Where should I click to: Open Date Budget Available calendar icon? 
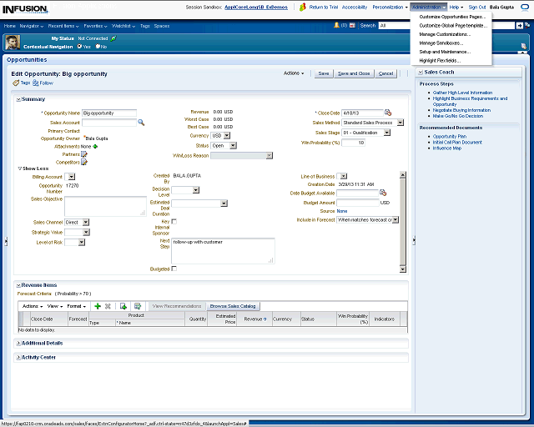pyautogui.click(x=383, y=193)
